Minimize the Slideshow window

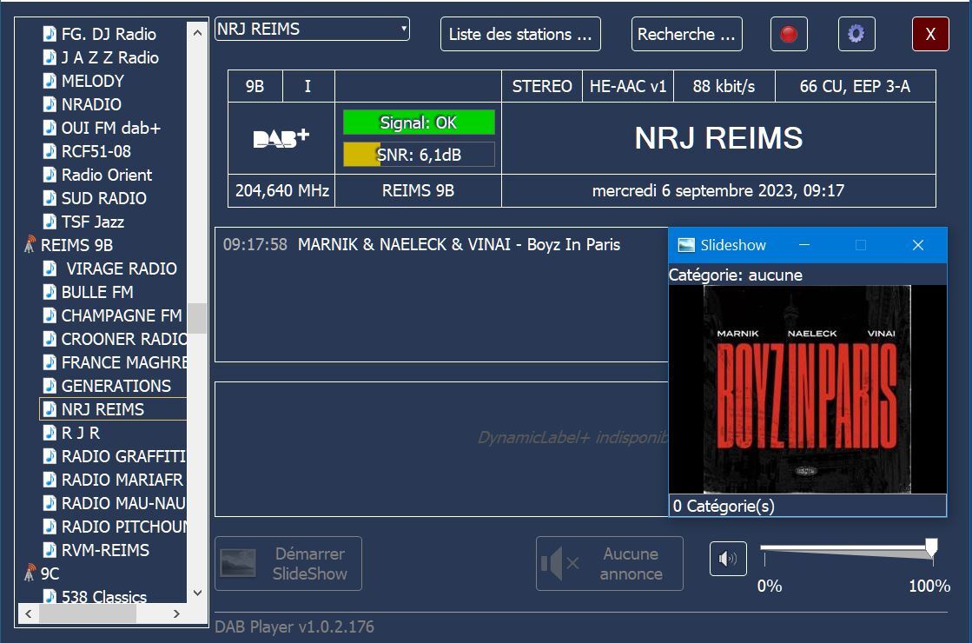(x=804, y=245)
